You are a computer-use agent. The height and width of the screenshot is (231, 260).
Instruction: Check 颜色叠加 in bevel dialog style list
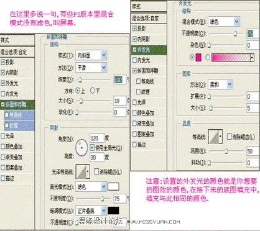pos(2,147)
